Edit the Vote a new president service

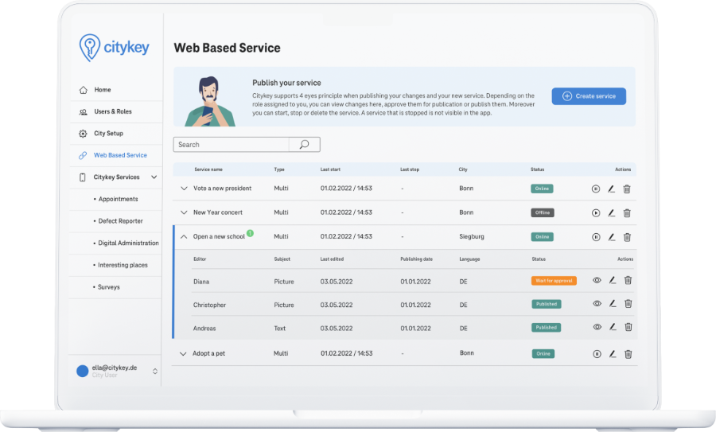(x=612, y=189)
